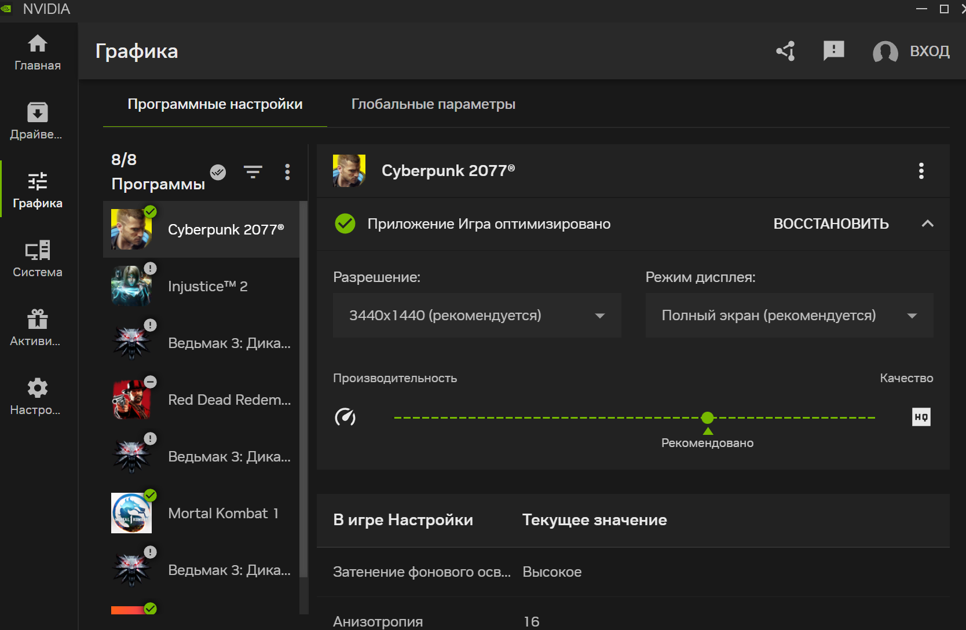This screenshot has height=630, width=966.
Task: Open the Разрешение resolution dropdown
Action: (477, 316)
